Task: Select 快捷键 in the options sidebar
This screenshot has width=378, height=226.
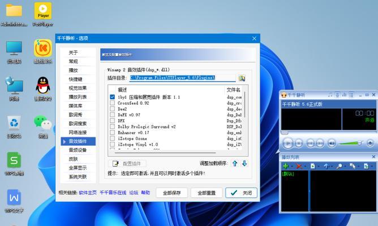Action: pos(78,79)
